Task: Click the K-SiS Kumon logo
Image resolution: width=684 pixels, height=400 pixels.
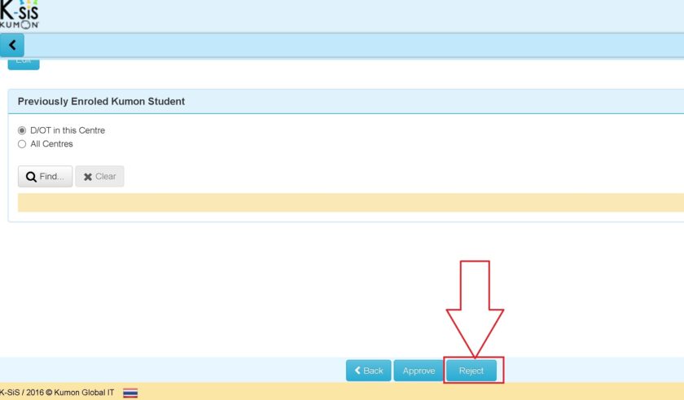Action: click(x=20, y=14)
